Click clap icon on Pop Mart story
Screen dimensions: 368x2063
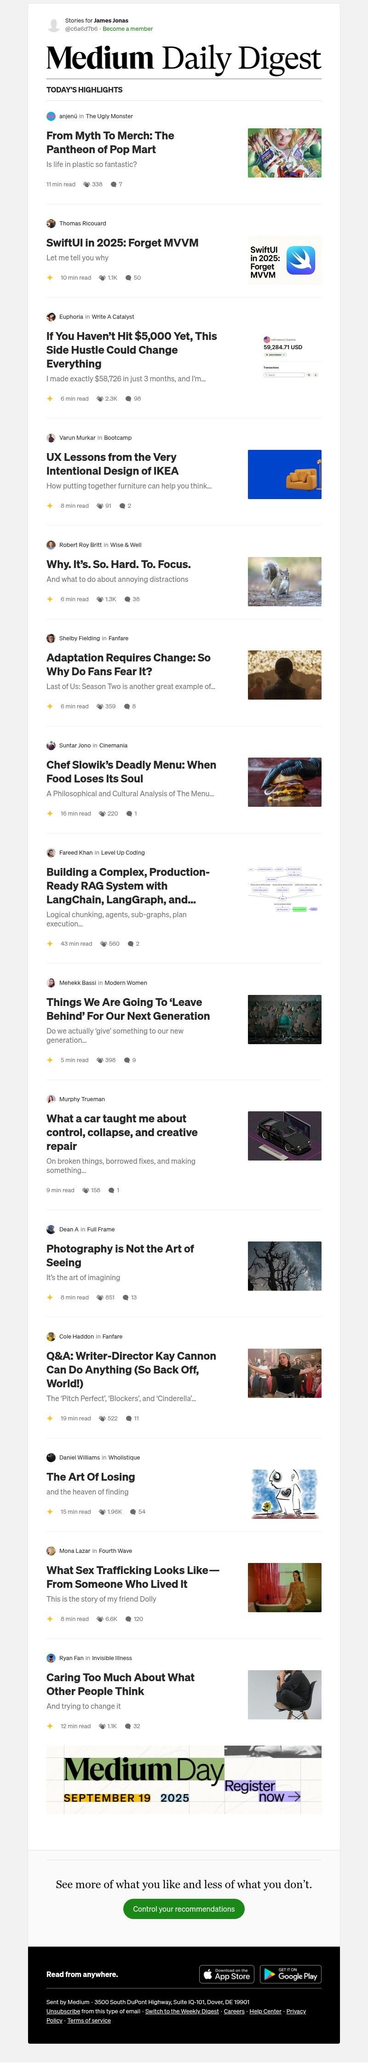coord(86,184)
